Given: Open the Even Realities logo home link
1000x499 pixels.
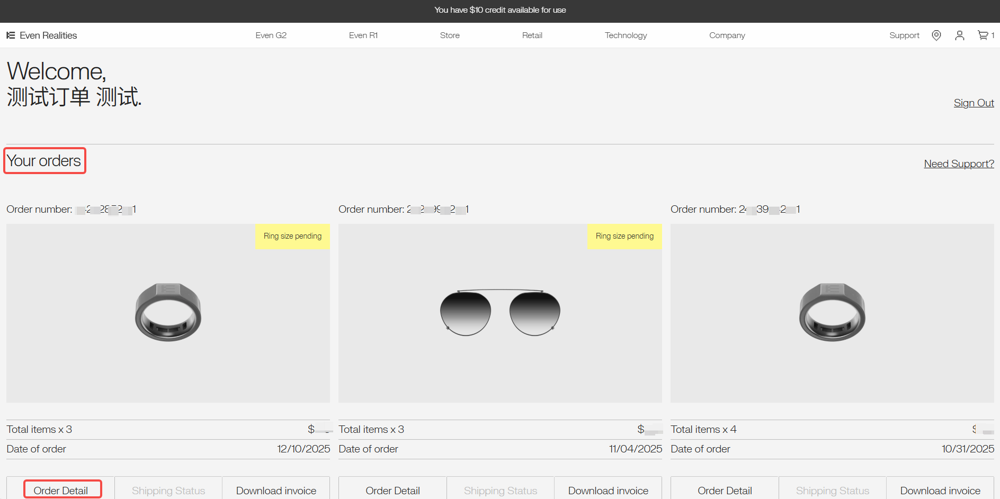Looking at the screenshot, I should point(41,35).
